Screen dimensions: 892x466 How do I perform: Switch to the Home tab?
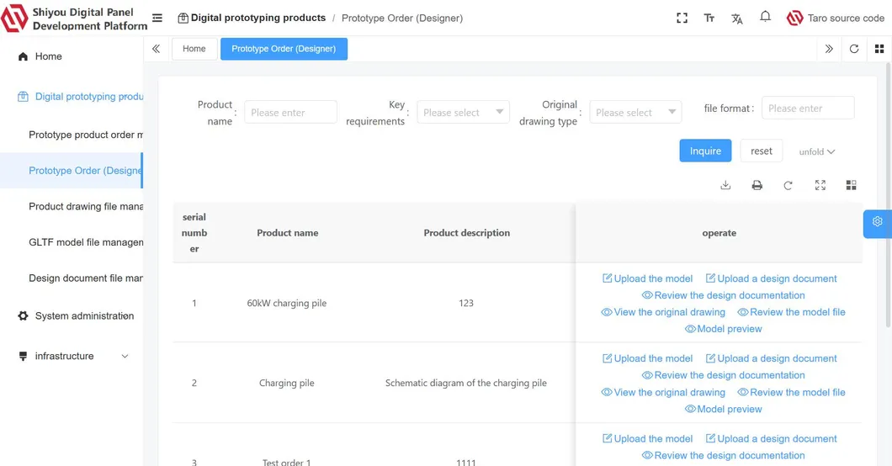click(x=194, y=49)
